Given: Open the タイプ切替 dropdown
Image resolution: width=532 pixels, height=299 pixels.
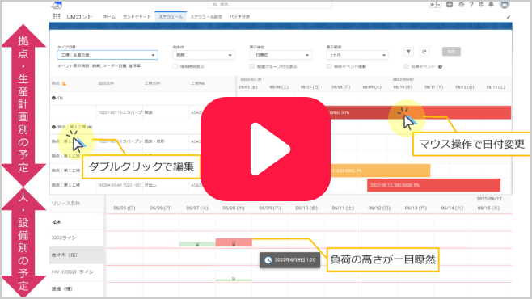Looking at the screenshot, I should coord(108,55).
